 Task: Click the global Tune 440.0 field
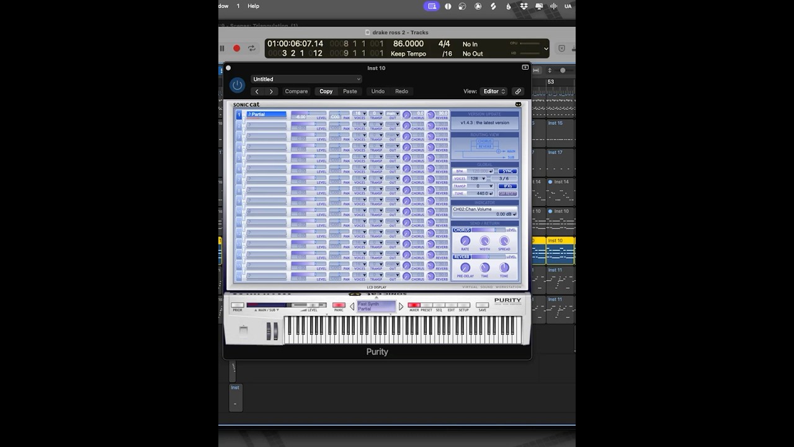click(481, 194)
